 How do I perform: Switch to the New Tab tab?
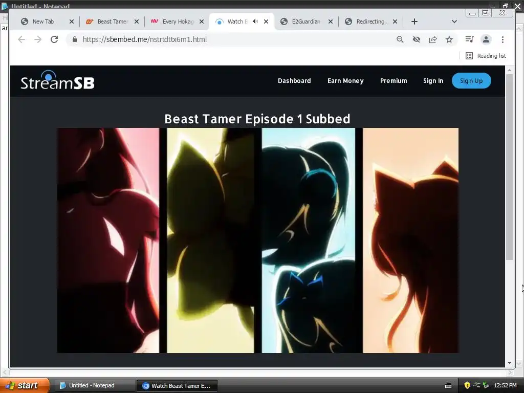pos(43,21)
